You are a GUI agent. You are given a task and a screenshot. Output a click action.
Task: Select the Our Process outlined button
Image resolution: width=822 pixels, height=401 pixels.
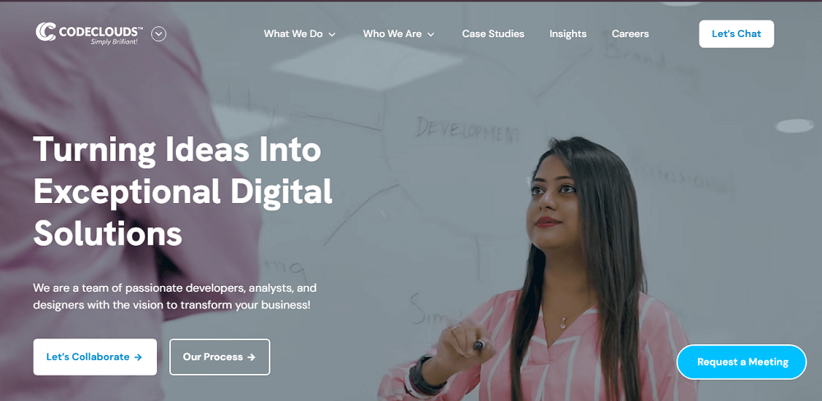click(x=219, y=357)
